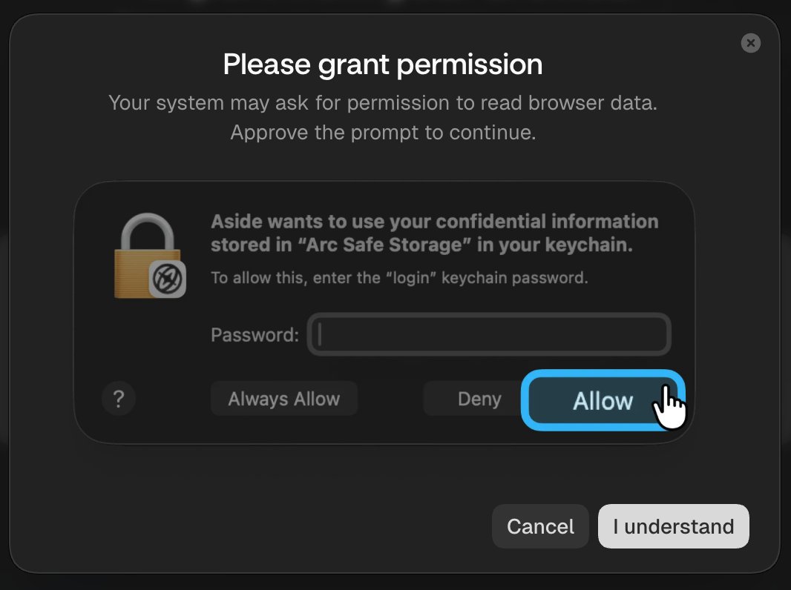Open help via the question mark icon
791x590 pixels.
119,399
